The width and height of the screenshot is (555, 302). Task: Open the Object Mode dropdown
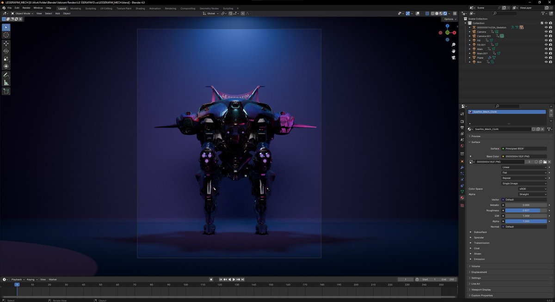pyautogui.click(x=22, y=13)
